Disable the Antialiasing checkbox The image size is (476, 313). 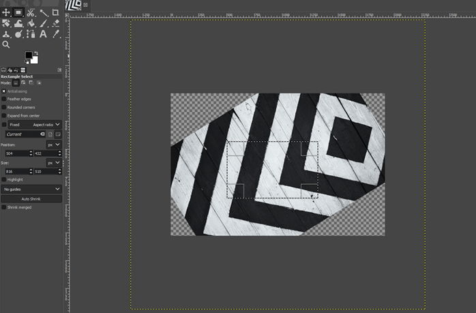point(3,91)
